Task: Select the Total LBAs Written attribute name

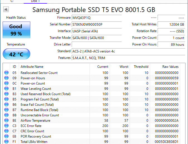Action: click(34, 141)
